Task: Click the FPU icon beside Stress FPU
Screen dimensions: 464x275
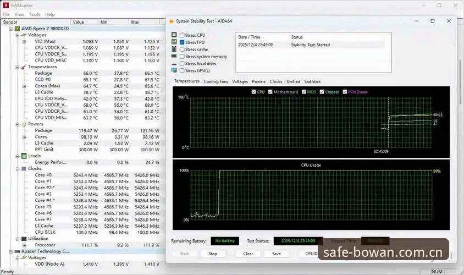Action: click(x=174, y=42)
